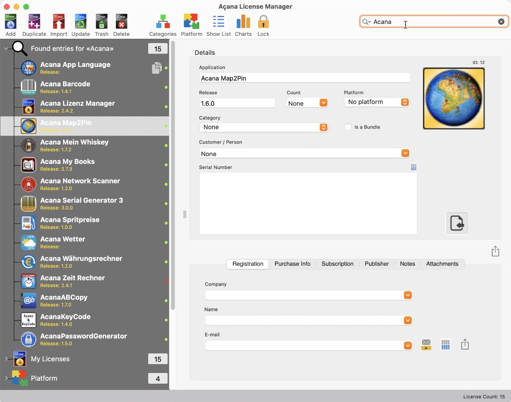Click the Add toolbar icon

pos(11,21)
